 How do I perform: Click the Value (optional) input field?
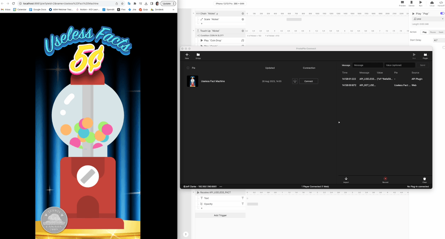pyautogui.click(x=400, y=65)
